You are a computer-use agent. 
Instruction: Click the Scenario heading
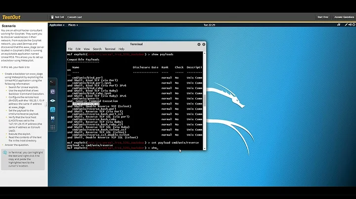point(8,26)
